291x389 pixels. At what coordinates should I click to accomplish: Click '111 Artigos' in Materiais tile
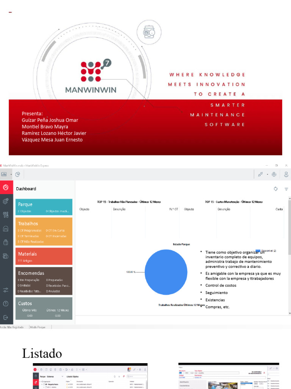click(x=25, y=261)
